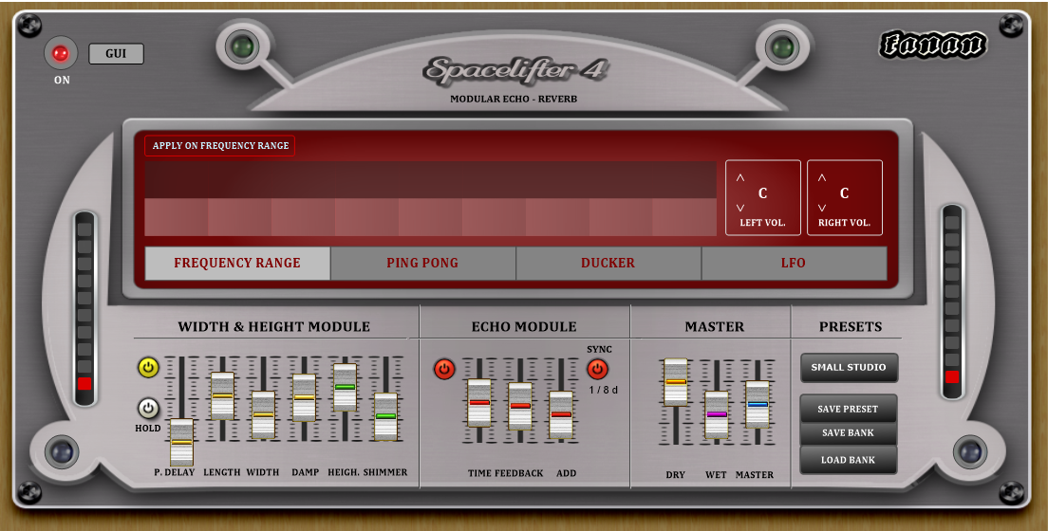Click the Apply On Frequency Range button
The height and width of the screenshot is (531, 1048).
tap(220, 146)
